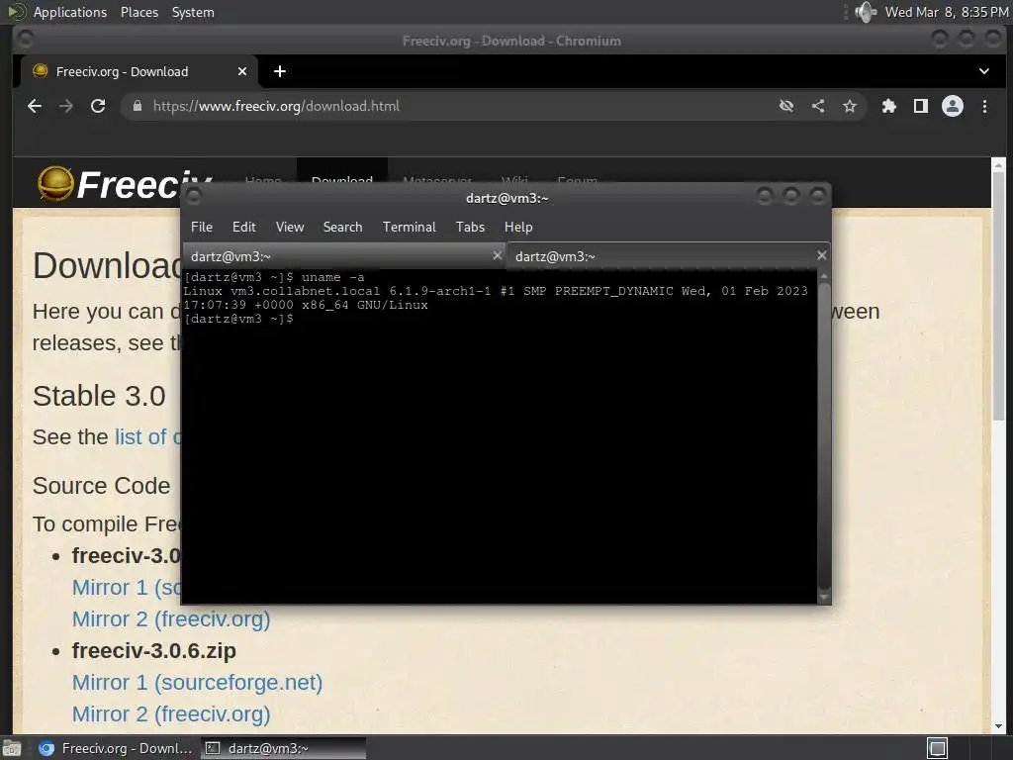
Task: Click the clock showing Wed Mar 8
Action: coord(947,12)
